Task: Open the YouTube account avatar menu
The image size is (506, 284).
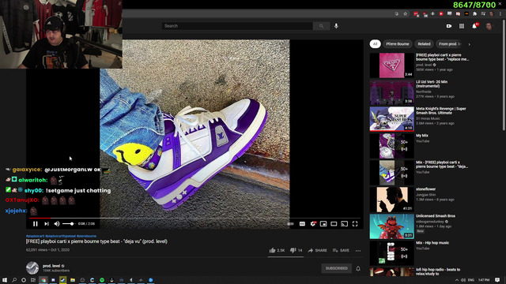Action: coord(489,26)
